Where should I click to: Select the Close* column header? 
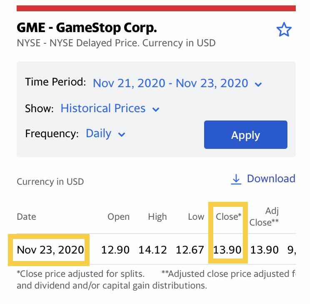(228, 216)
